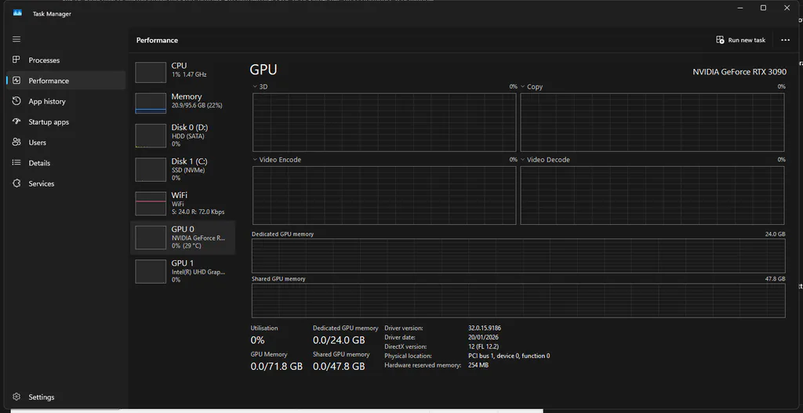
Task: Select the Memory graph thumbnail
Action: coord(151,103)
